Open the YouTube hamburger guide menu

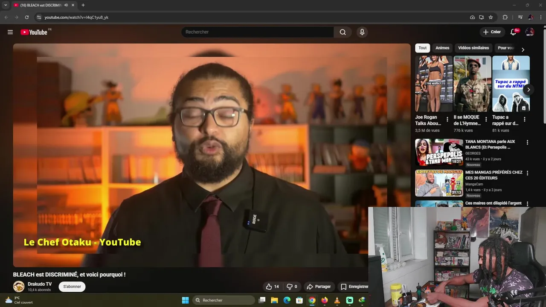10,32
